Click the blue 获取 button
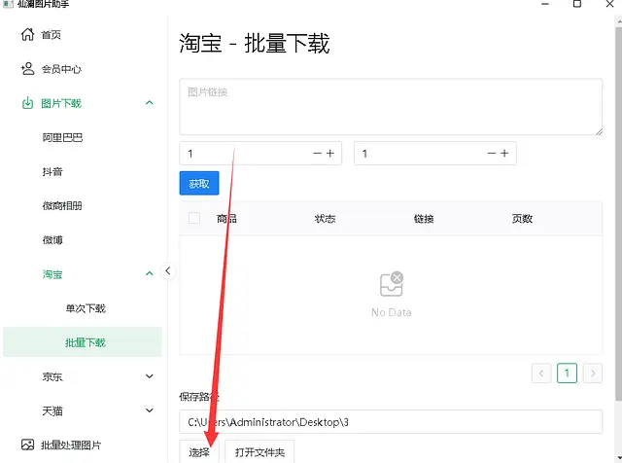This screenshot has width=622, height=463. 199,183
